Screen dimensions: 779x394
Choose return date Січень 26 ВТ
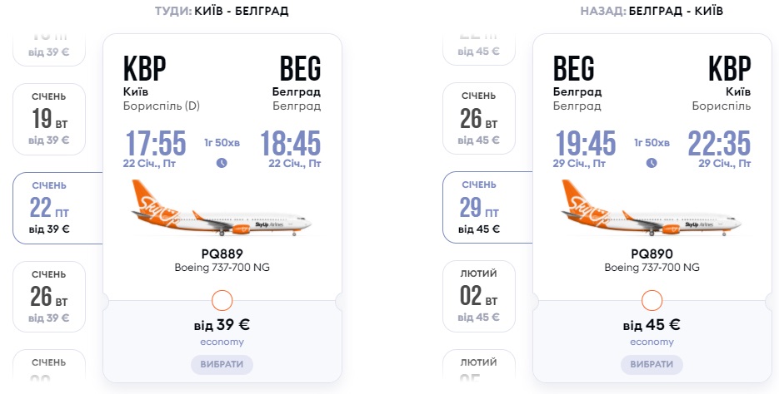479,119
